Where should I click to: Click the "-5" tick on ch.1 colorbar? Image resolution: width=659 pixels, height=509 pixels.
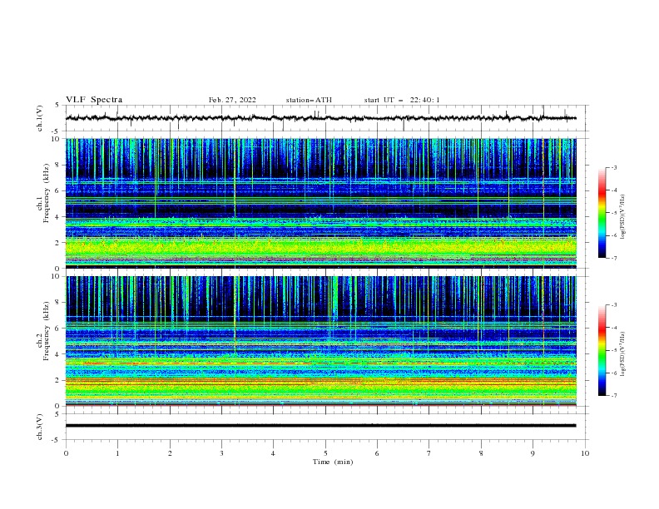614,213
